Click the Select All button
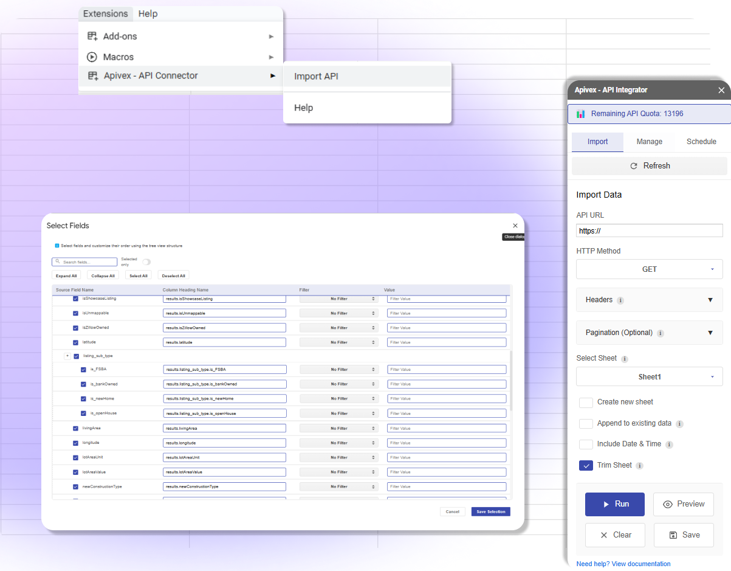This screenshot has height=571, width=731. pyautogui.click(x=138, y=276)
